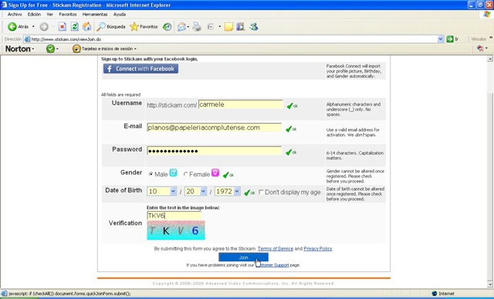
Task: Open the Archivo menu
Action: point(15,14)
